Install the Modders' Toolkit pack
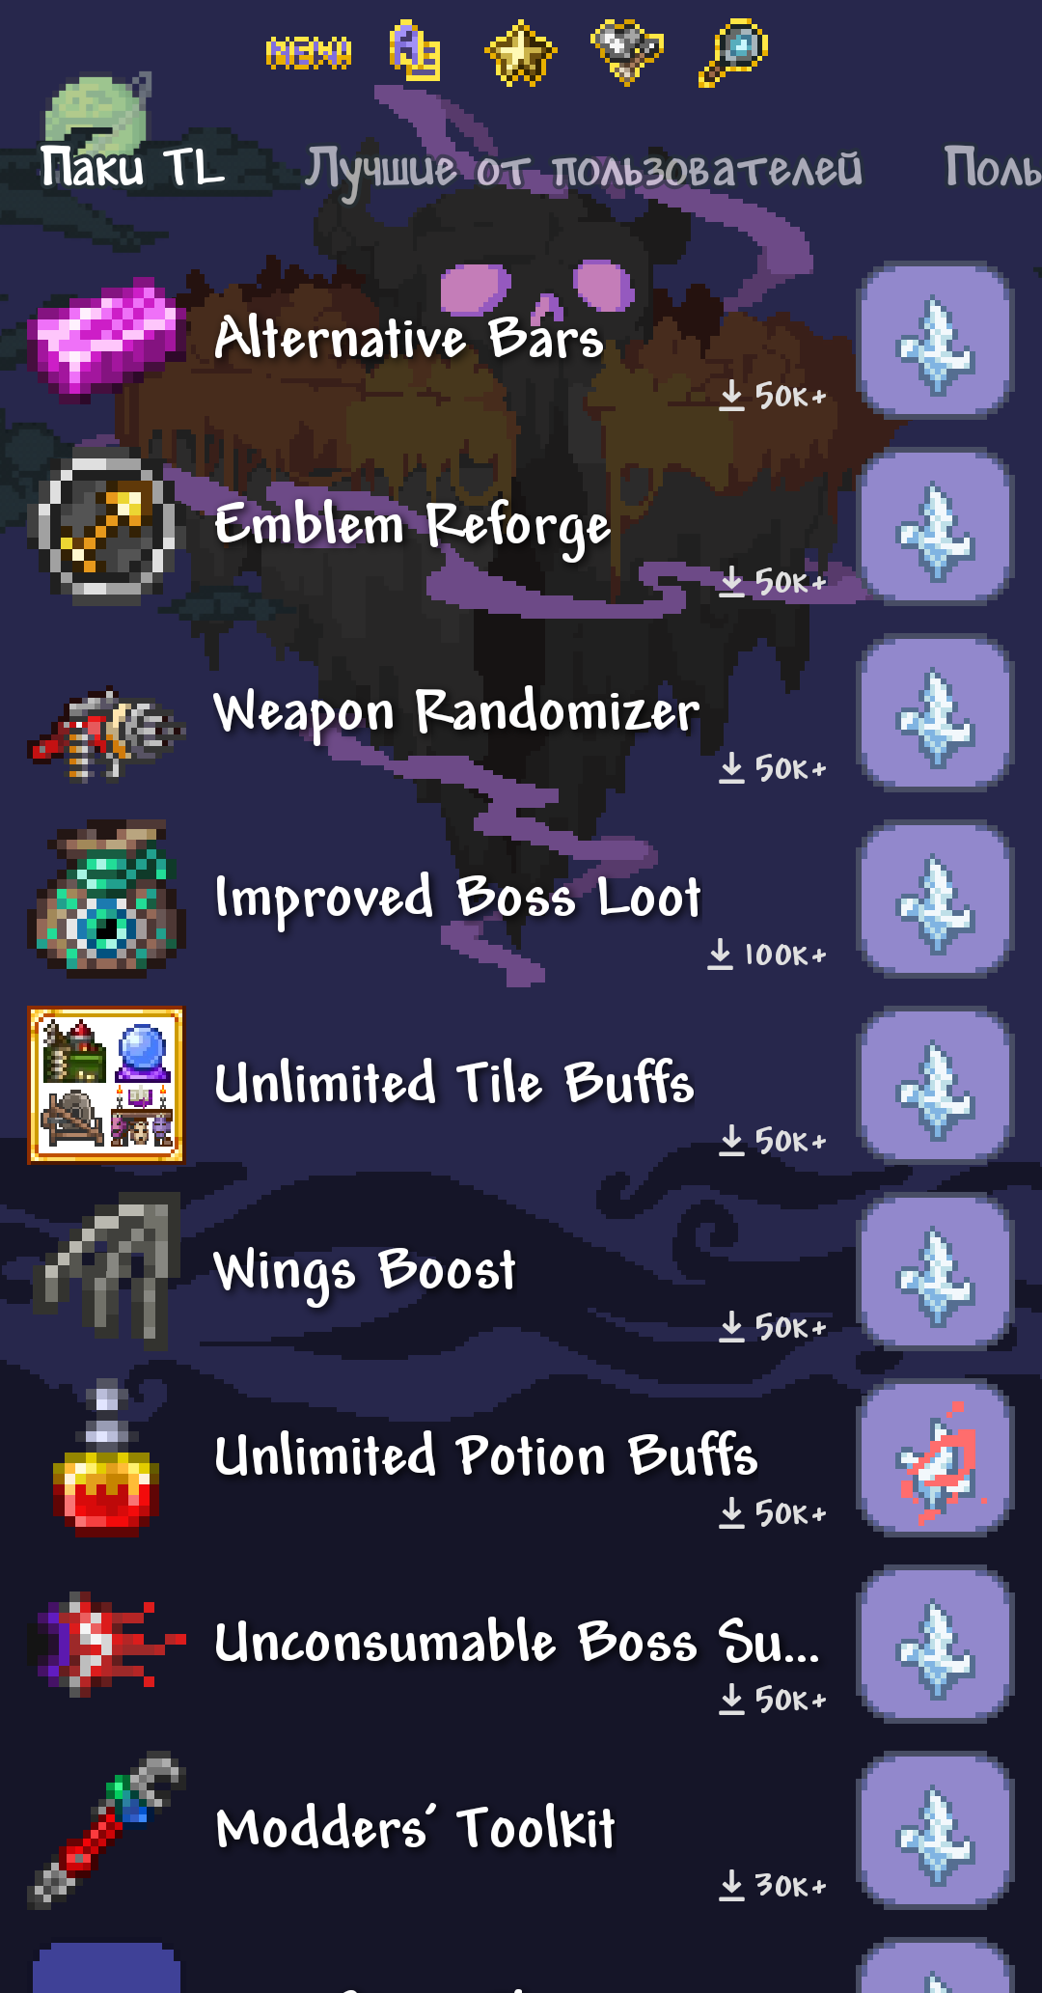The height and width of the screenshot is (1993, 1042). (935, 1833)
